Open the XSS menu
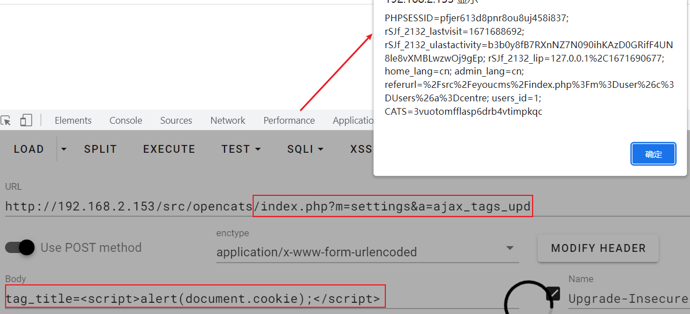 (x=361, y=149)
